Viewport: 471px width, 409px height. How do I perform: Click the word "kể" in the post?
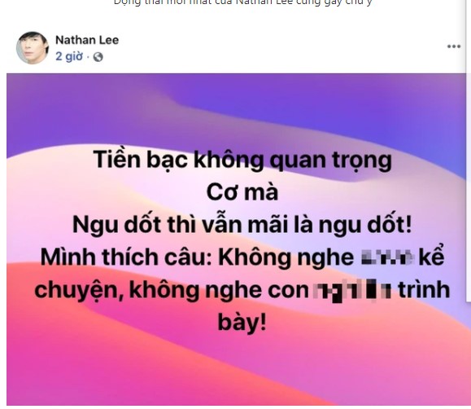tap(431, 257)
